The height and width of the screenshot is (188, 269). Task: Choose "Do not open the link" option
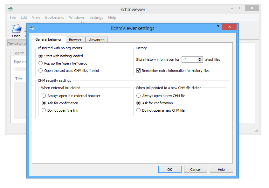[x=44, y=110]
